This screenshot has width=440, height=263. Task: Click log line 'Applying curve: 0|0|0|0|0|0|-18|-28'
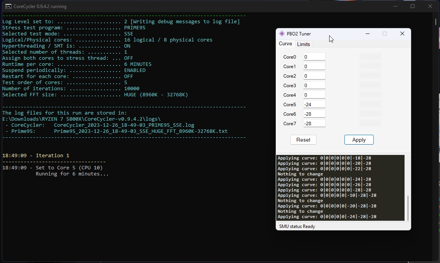(325, 158)
